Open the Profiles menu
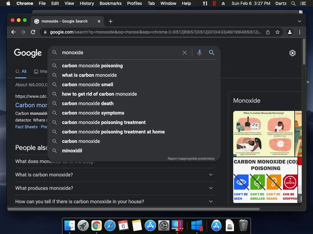The height and width of the screenshot is (234, 313). (134, 3)
